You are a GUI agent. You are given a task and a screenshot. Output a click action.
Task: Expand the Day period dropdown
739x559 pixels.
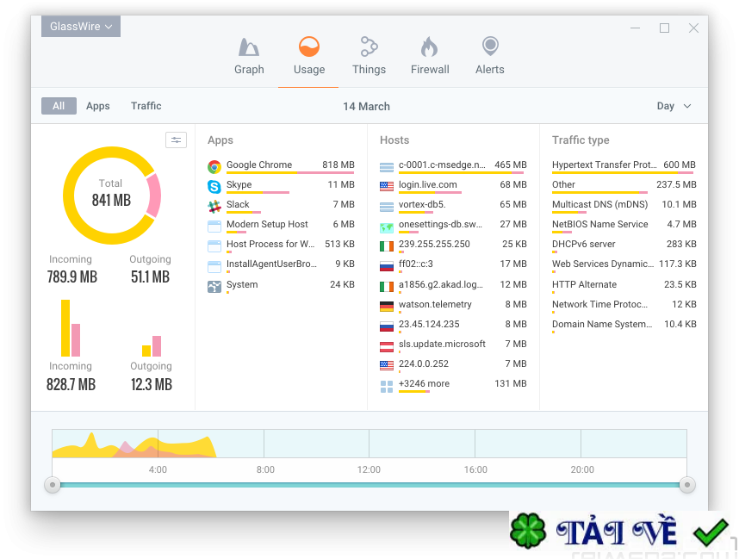coord(674,106)
